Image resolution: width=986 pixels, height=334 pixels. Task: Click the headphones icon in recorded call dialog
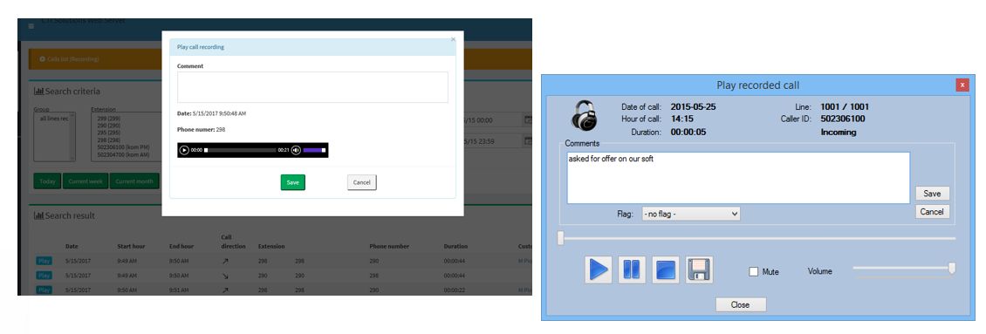pyautogui.click(x=584, y=116)
